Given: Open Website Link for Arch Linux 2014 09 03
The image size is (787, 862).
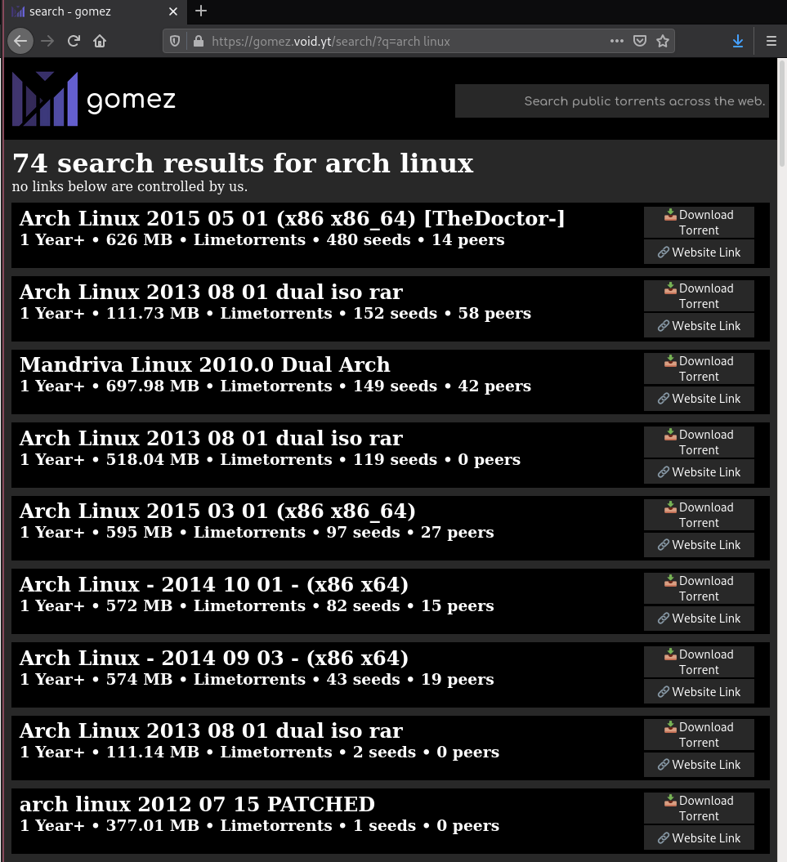Looking at the screenshot, I should coord(699,692).
